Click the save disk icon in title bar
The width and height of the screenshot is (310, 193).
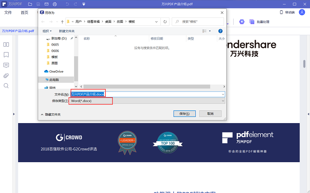tap(38, 4)
